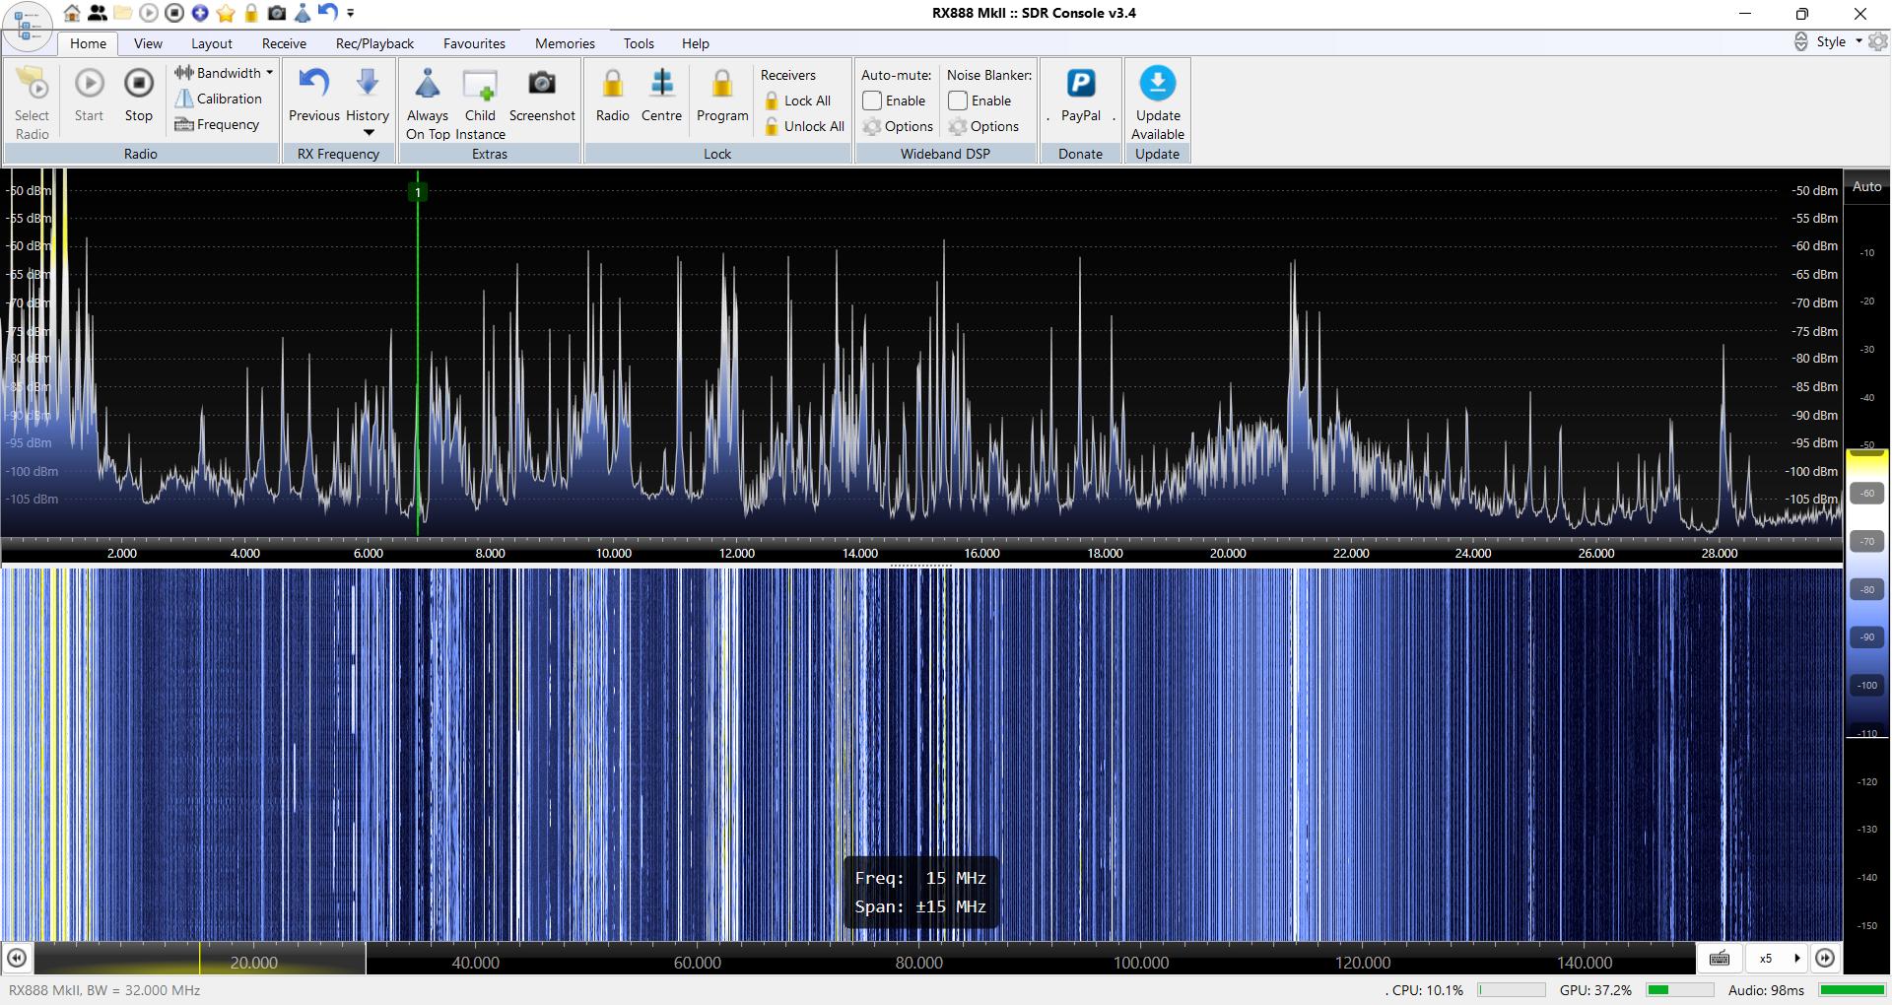This screenshot has height=1005, width=1892.
Task: Open the x5 zoom factor dropdown
Action: (x=1778, y=958)
